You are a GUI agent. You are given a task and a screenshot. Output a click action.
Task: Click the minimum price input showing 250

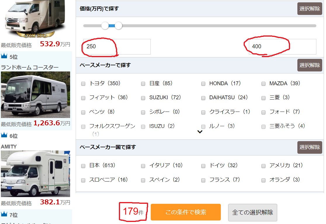[116, 47]
